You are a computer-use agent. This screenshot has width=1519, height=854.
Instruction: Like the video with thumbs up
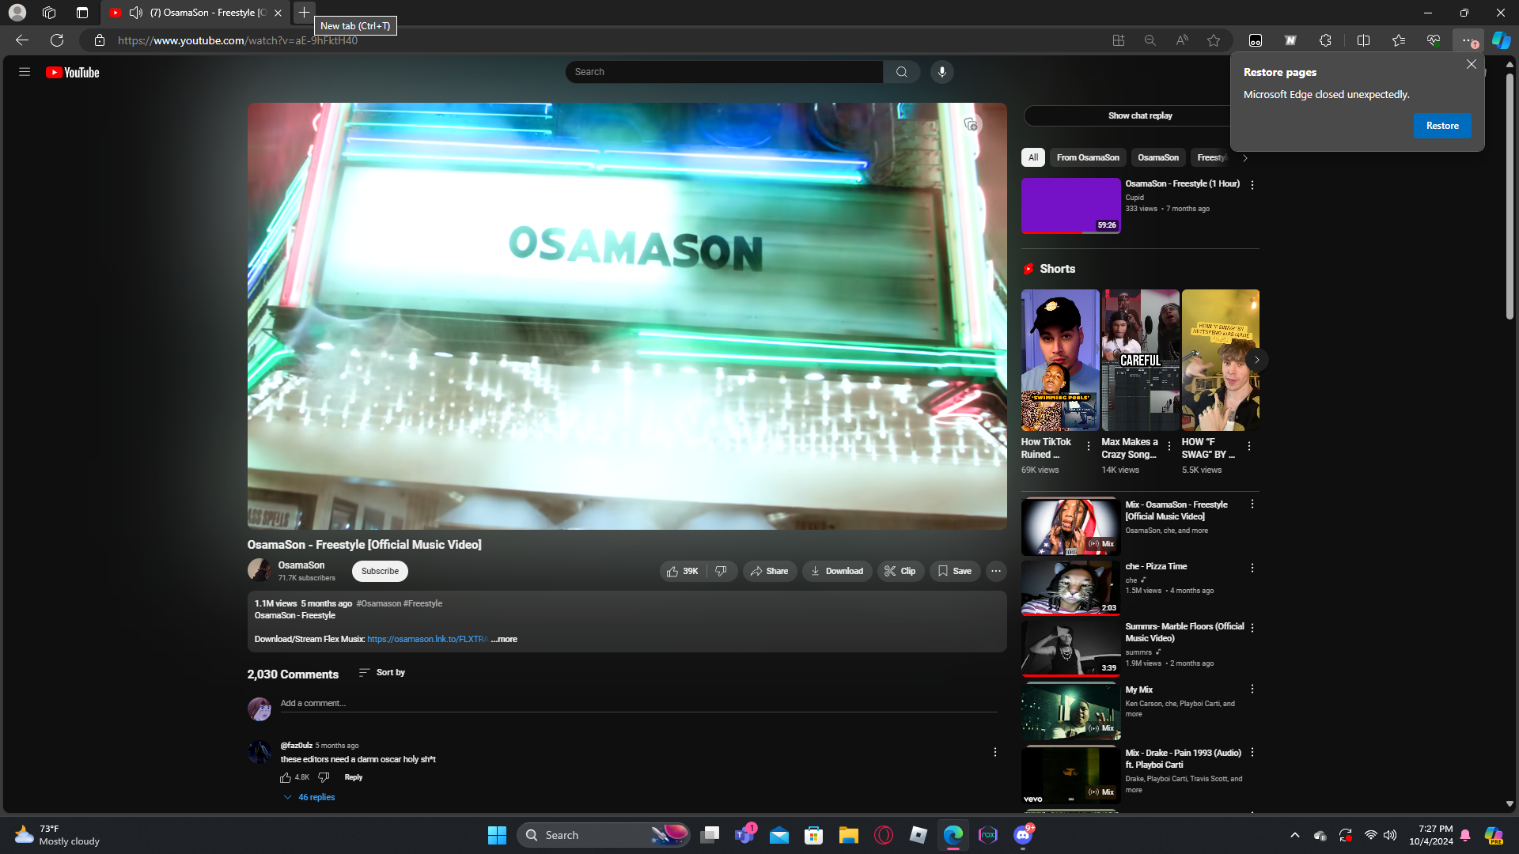[x=683, y=571]
